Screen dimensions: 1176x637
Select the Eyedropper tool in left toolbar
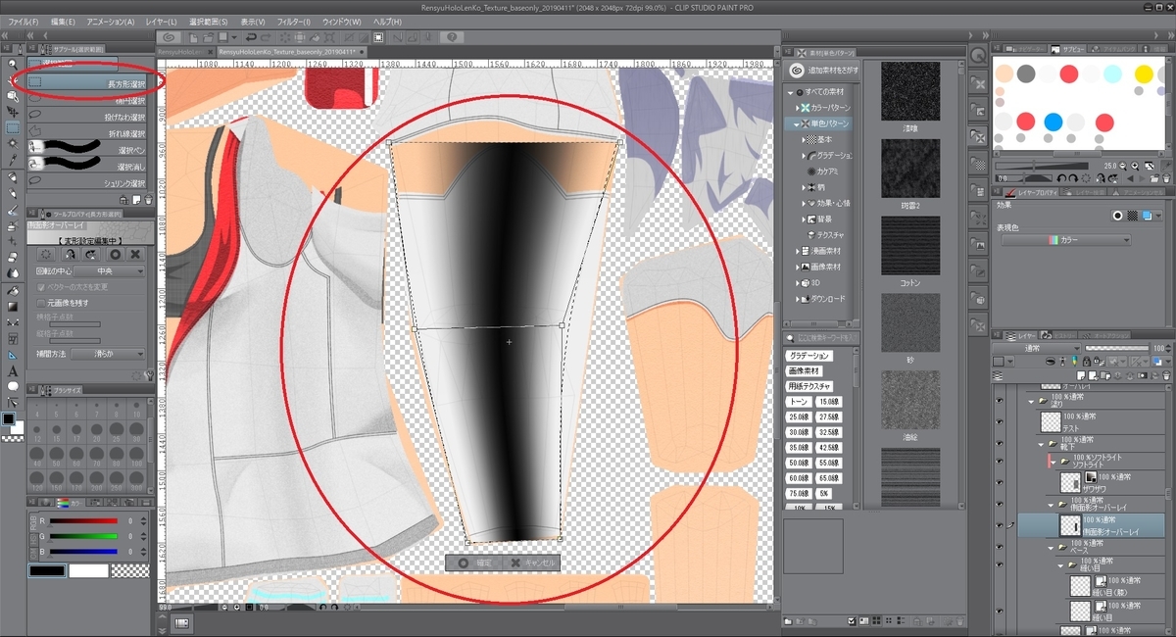pyautogui.click(x=13, y=160)
